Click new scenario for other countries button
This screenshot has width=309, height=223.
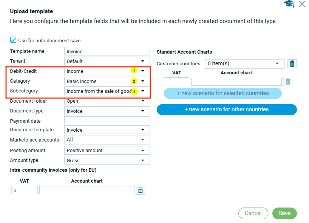[227, 109]
